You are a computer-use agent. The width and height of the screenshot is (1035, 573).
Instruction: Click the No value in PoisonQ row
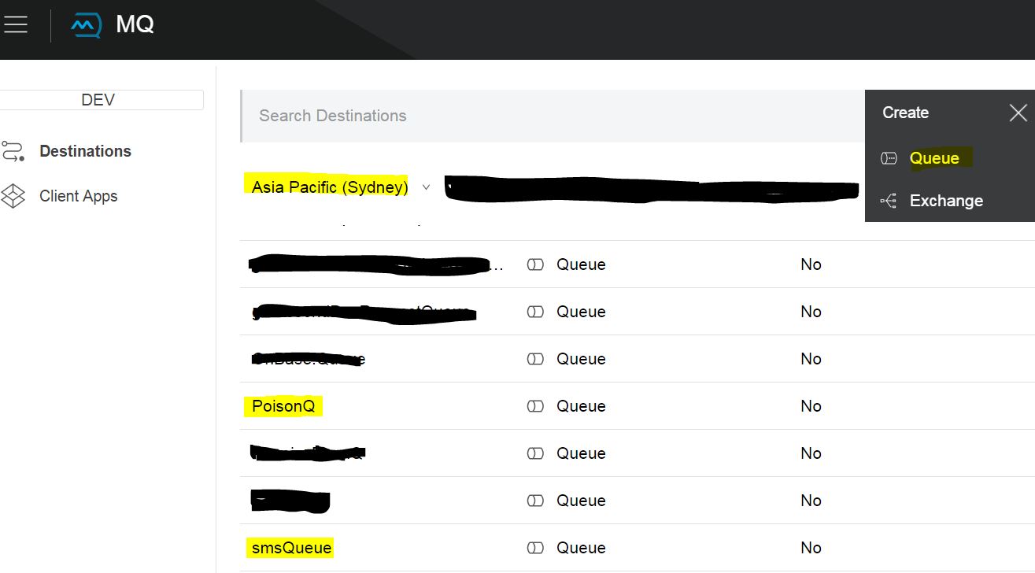[811, 406]
